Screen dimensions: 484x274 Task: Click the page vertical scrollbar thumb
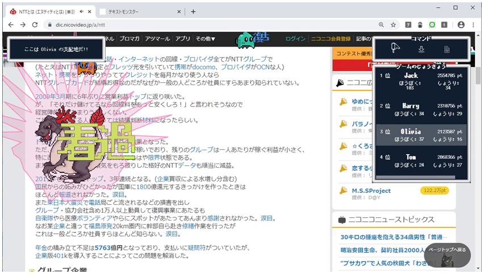click(478, 75)
